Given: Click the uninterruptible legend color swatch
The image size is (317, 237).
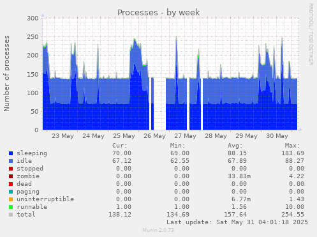Looking at the screenshot, I should 11,199.
